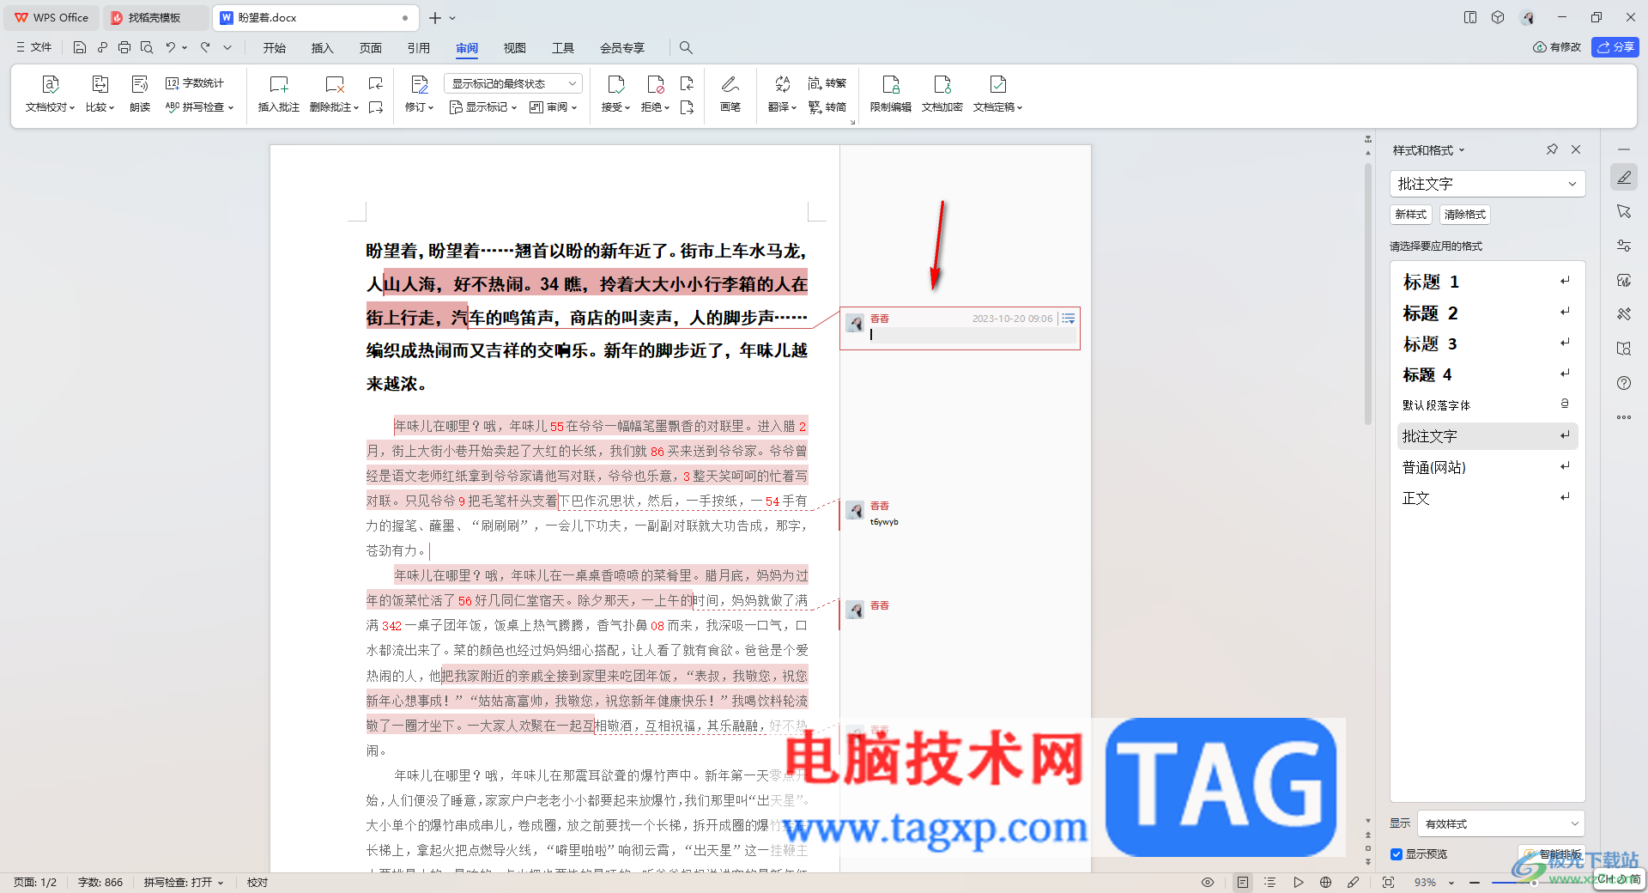Switch to outline view

pyautogui.click(x=1270, y=882)
